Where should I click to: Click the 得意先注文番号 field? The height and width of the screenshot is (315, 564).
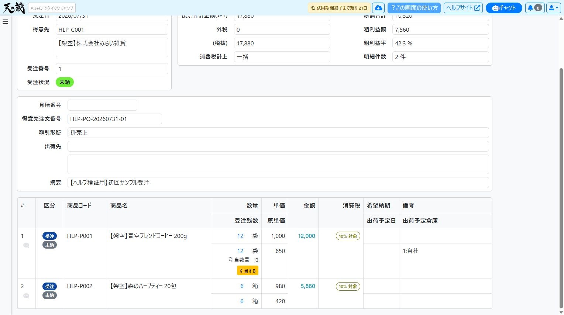[x=115, y=119]
